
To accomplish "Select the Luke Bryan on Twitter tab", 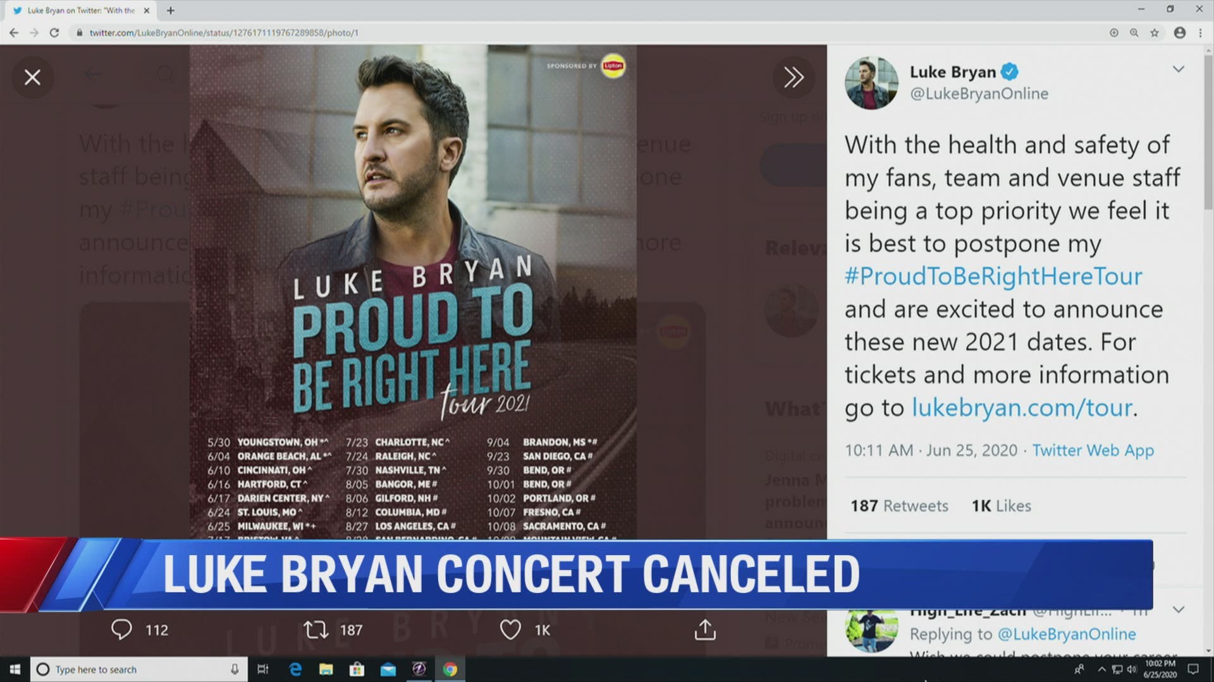I will [80, 11].
